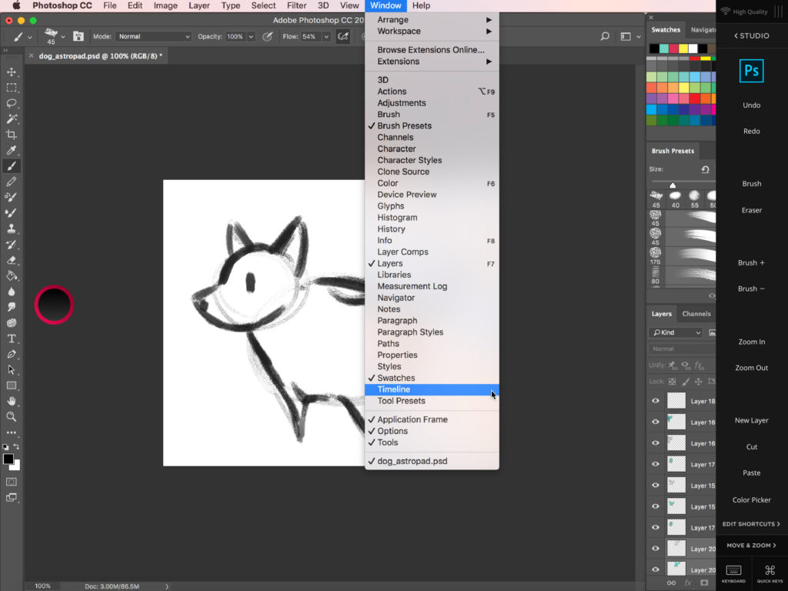Switch to the Channels tab
This screenshot has height=591, width=788.
696,314
